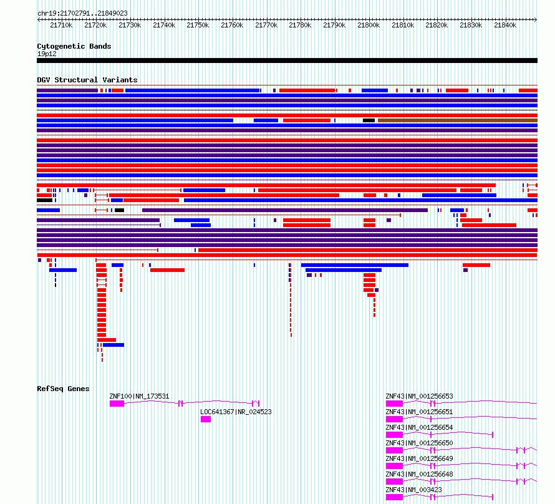Click the magenta LOC641367 exon block
The image size is (555, 504).
(206, 419)
